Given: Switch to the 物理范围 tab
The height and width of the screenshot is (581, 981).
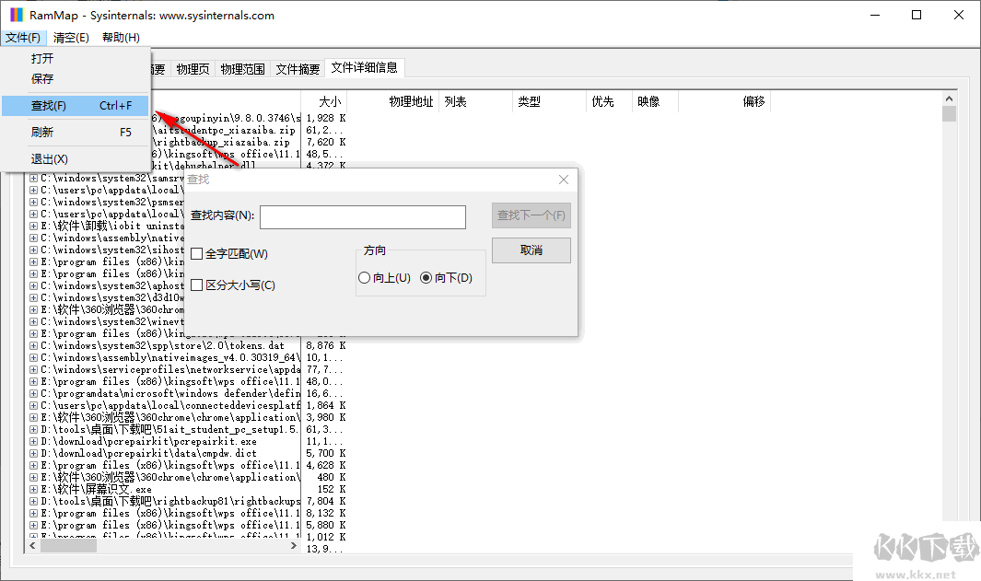Looking at the screenshot, I should [x=243, y=67].
